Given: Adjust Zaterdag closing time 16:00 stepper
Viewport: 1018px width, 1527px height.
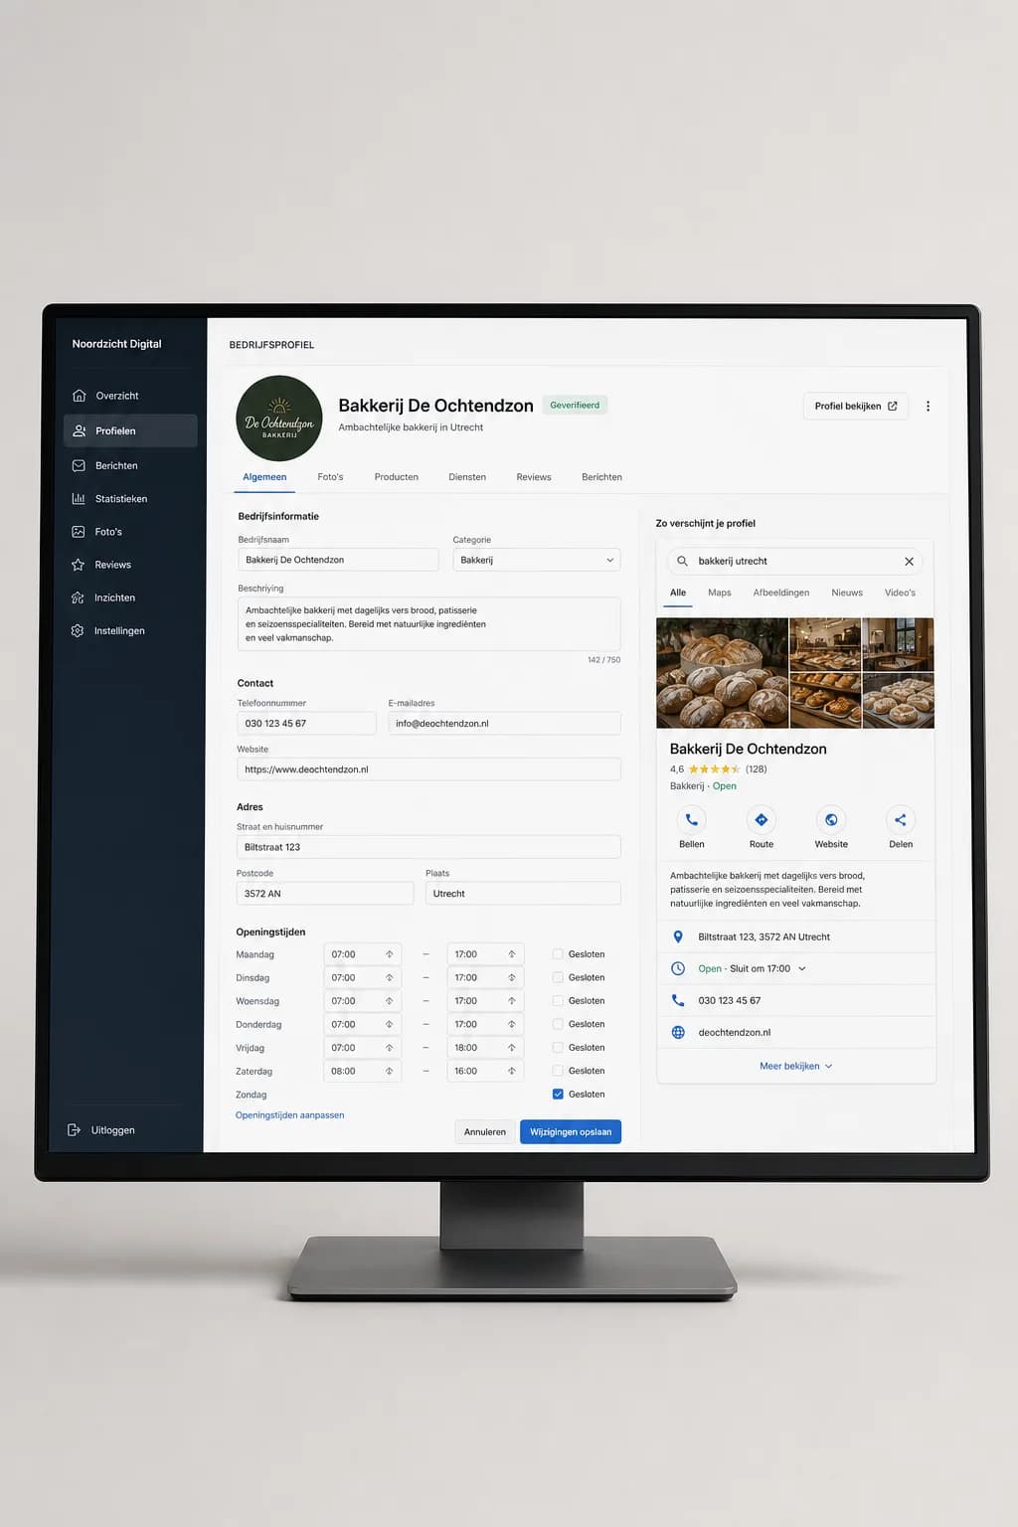Looking at the screenshot, I should click(512, 1071).
